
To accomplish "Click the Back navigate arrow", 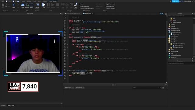I will 14,5.
